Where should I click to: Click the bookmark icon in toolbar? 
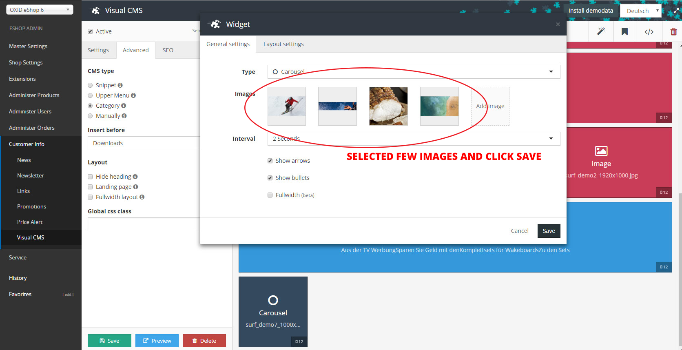[624, 31]
